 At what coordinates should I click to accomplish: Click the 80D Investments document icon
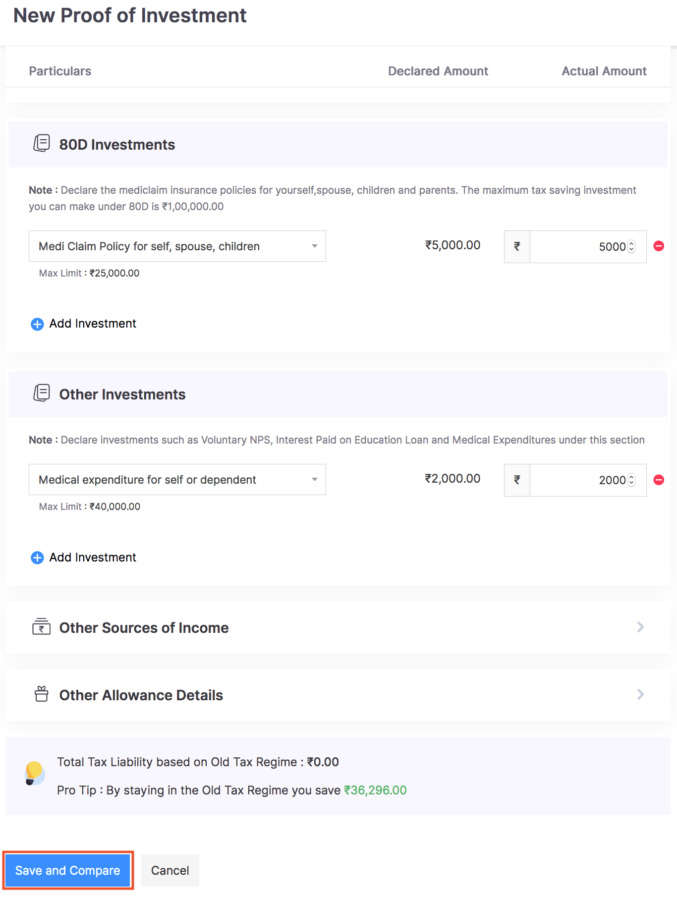pyautogui.click(x=42, y=143)
